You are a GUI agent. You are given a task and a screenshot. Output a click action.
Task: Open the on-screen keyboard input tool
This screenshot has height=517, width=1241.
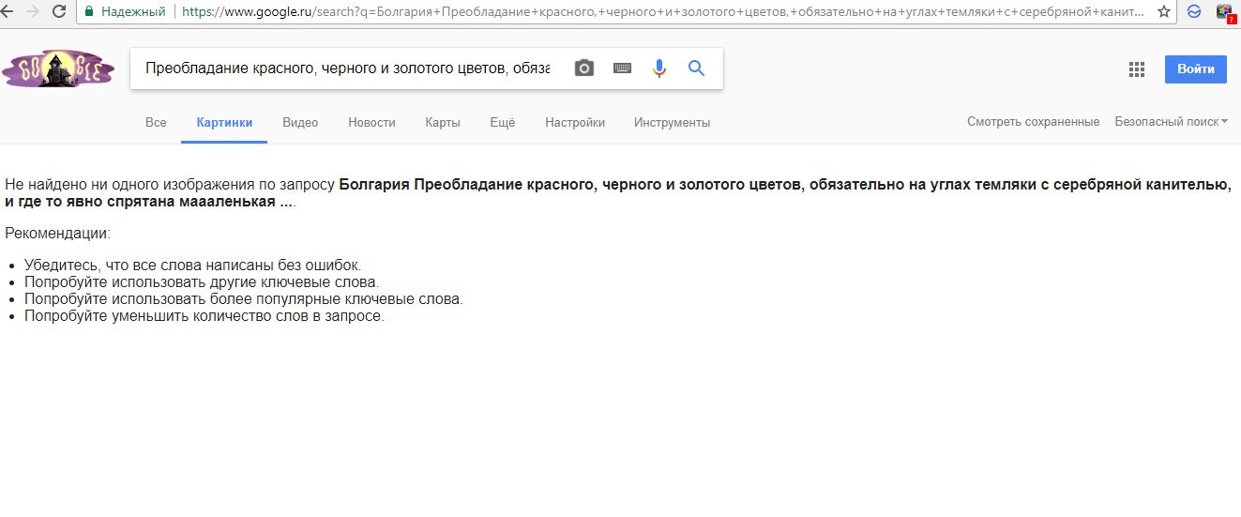click(x=622, y=68)
